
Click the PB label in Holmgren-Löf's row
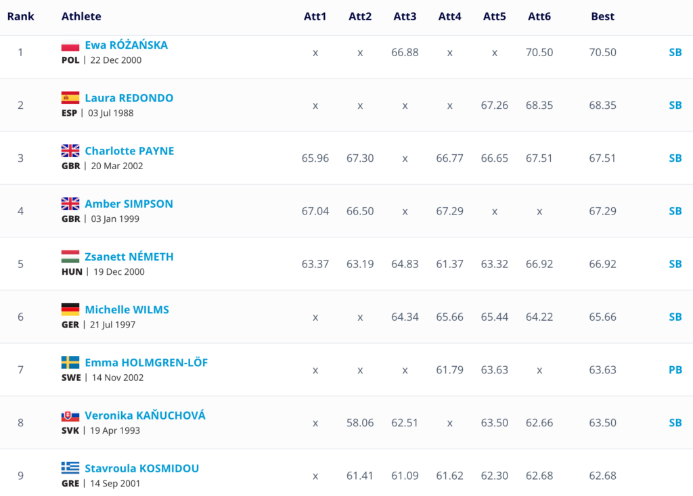pos(675,369)
